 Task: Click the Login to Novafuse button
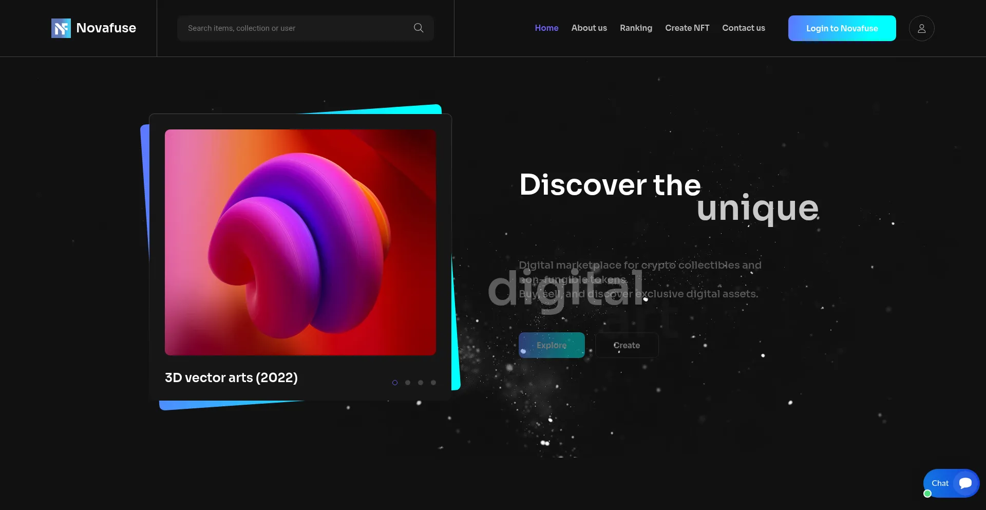[x=842, y=28]
